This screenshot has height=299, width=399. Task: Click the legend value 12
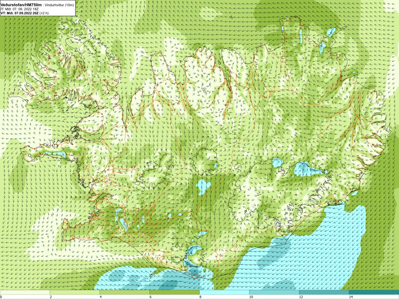tap(301, 297)
